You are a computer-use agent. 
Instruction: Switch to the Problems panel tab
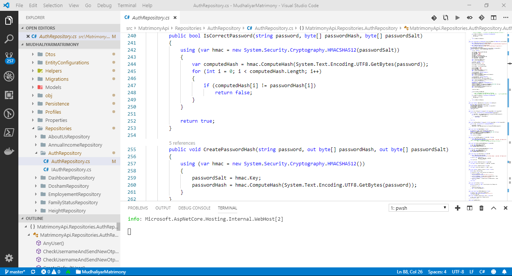pos(138,208)
